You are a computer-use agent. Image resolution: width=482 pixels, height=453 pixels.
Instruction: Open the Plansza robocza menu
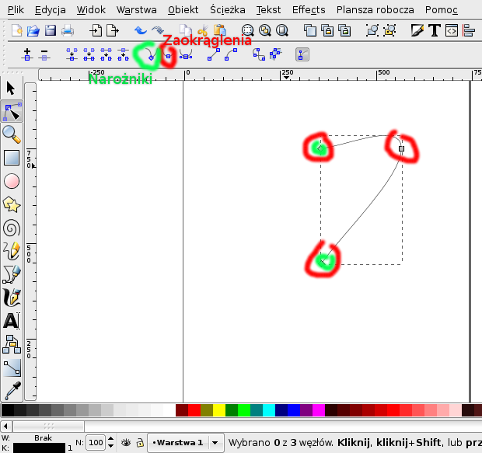click(369, 10)
